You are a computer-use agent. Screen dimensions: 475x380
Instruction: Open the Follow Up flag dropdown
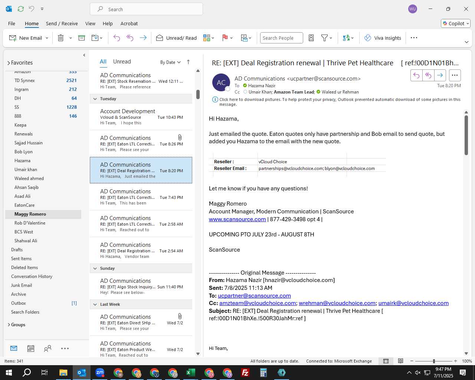click(227, 38)
